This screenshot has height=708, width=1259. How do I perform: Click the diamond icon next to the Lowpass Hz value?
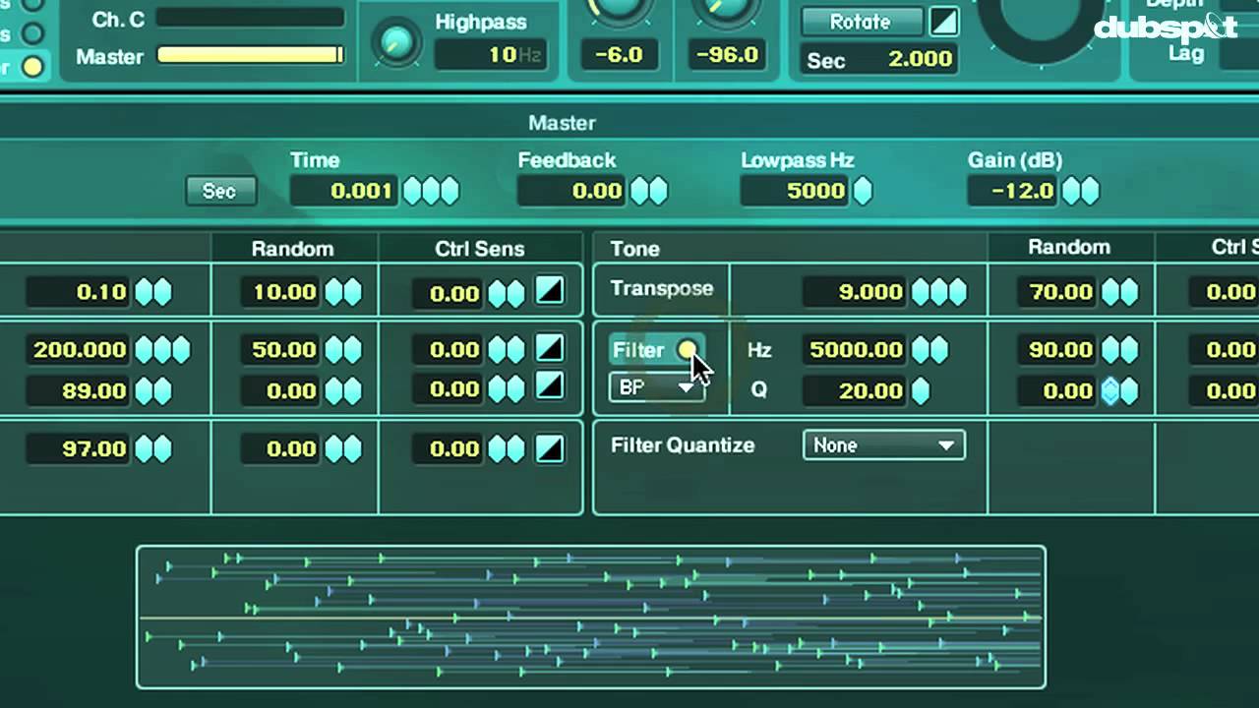point(863,191)
